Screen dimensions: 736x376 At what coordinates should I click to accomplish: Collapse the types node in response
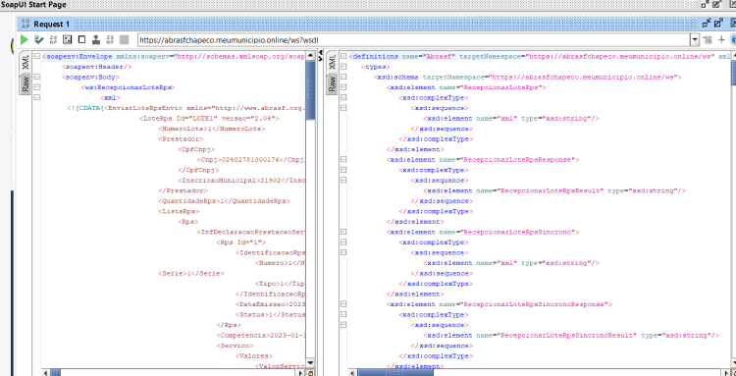[343, 67]
